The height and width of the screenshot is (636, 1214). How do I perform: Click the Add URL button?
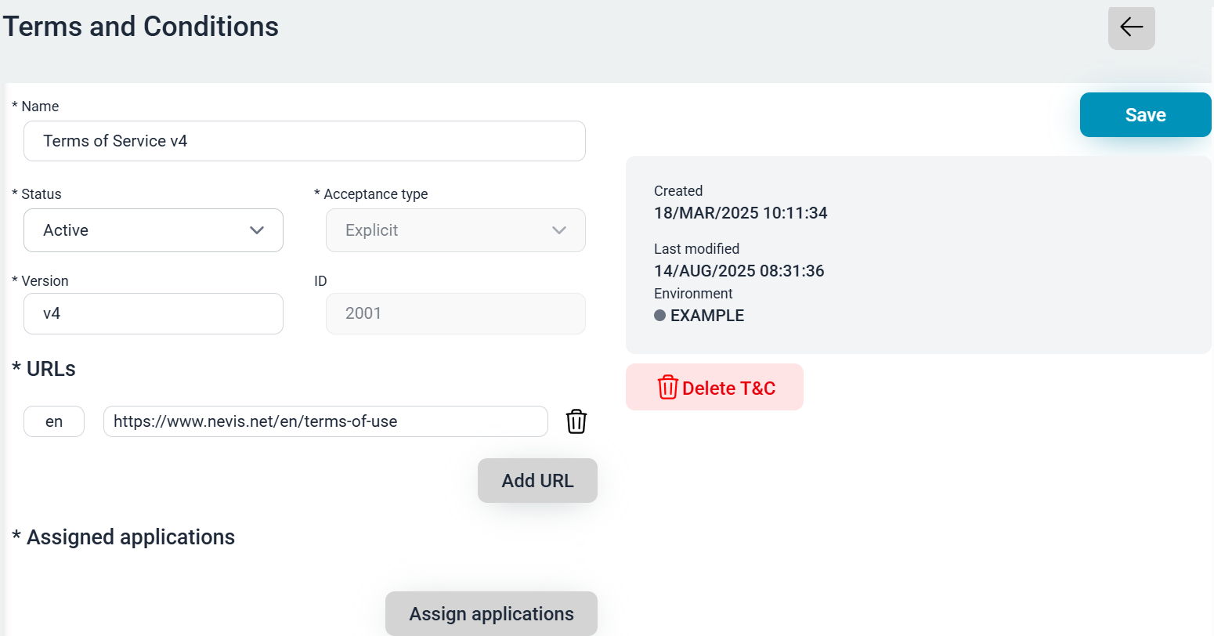click(x=537, y=480)
